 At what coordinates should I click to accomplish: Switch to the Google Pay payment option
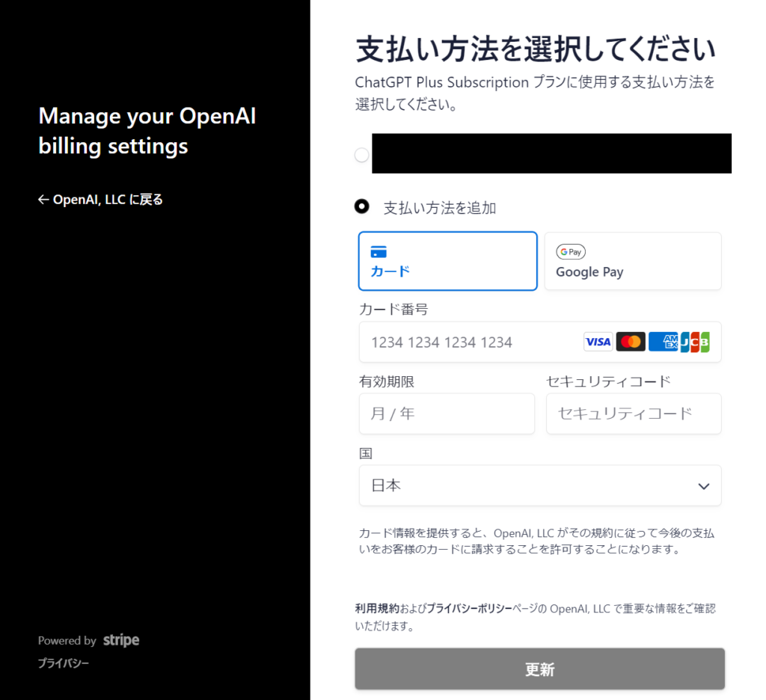tap(633, 261)
